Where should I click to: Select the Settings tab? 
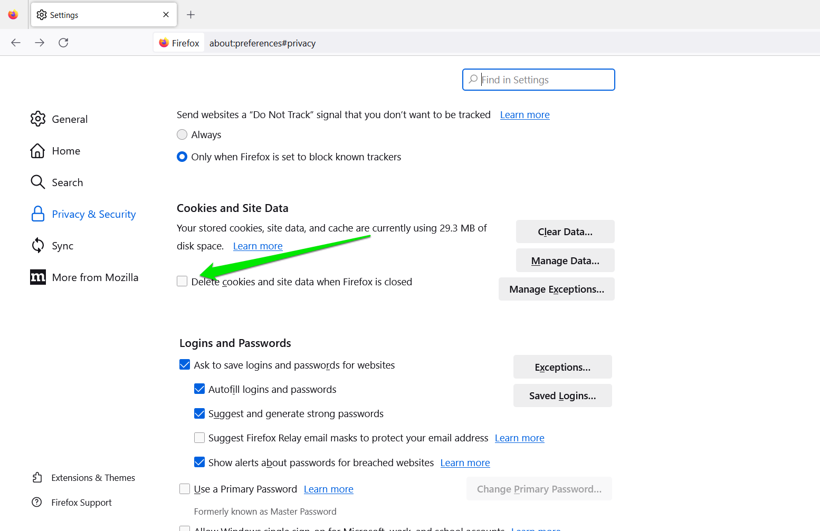tap(104, 15)
